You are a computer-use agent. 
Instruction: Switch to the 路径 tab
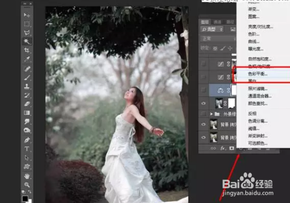230,22
